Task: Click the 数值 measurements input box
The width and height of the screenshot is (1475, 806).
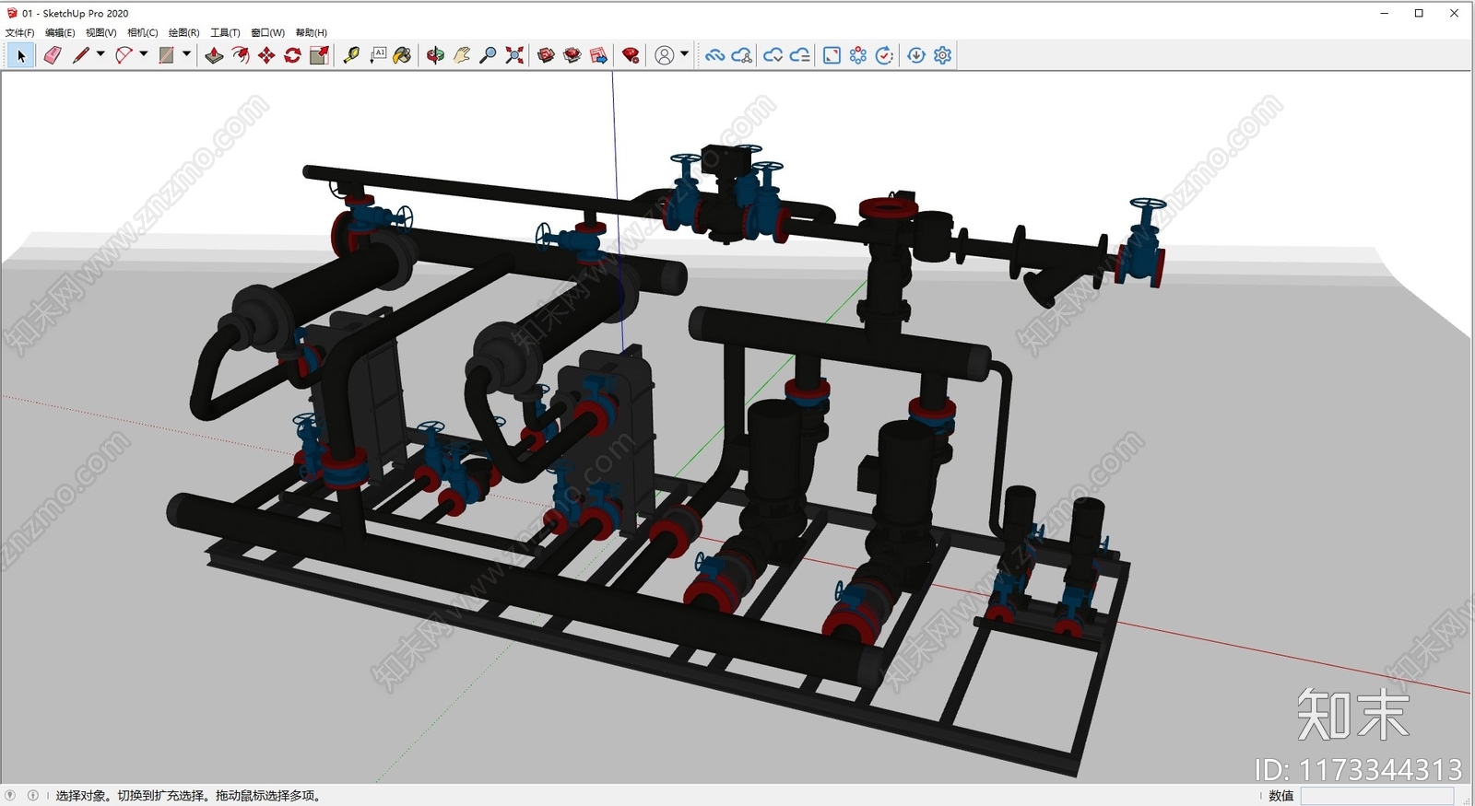Action: 1377,796
